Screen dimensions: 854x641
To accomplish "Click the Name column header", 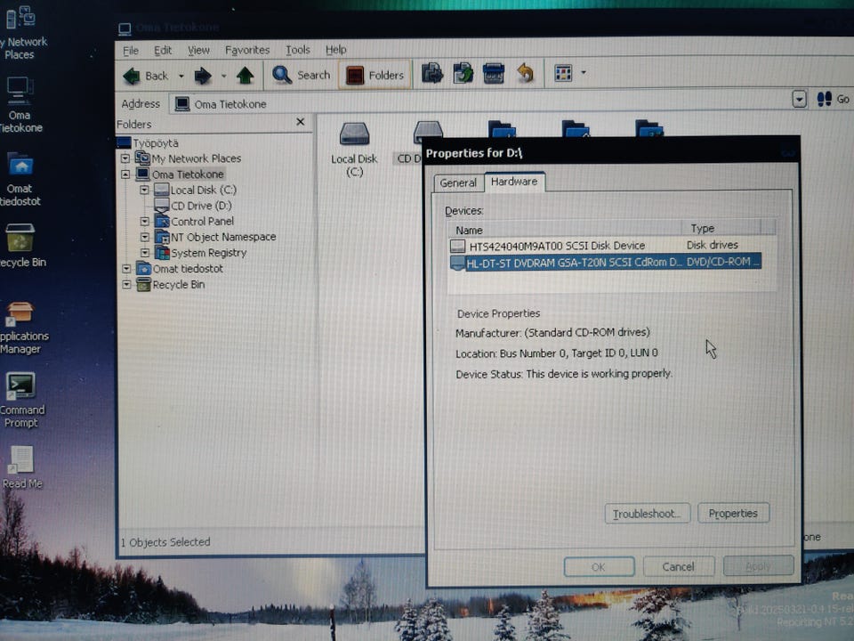I will click(x=564, y=230).
